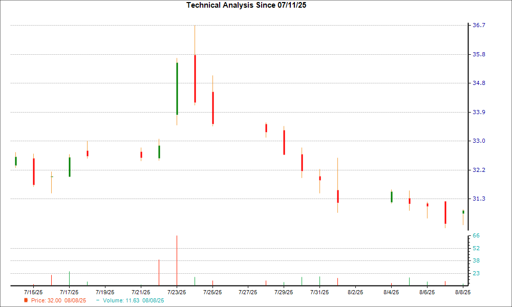Click the green volume bar on 7/31/25
The image size is (512, 307).
tap(319, 281)
